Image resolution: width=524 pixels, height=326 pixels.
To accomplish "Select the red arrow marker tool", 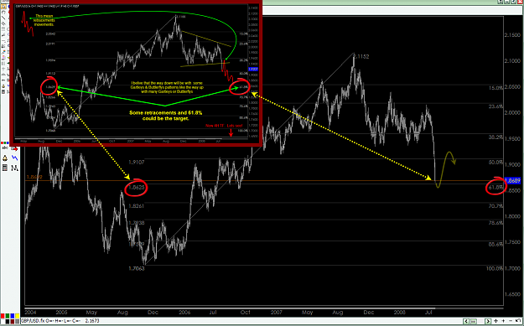I will (14, 149).
